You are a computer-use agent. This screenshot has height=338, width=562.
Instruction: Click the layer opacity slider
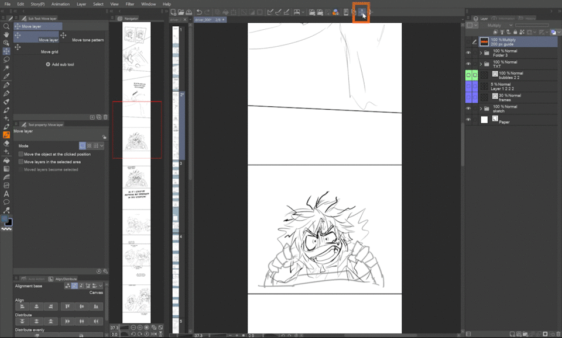pos(532,25)
